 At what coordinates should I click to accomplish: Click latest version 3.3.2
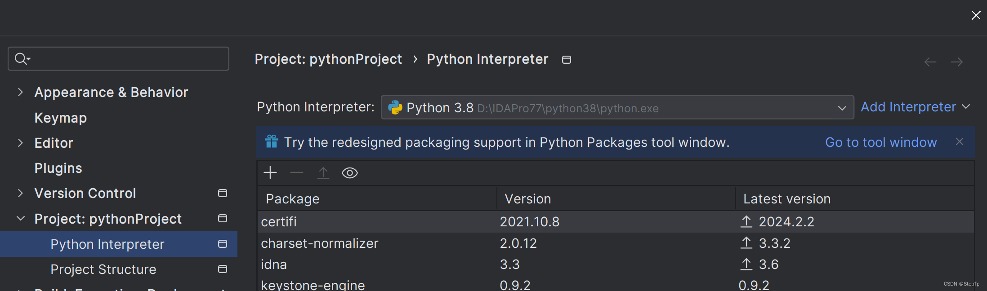coord(775,243)
